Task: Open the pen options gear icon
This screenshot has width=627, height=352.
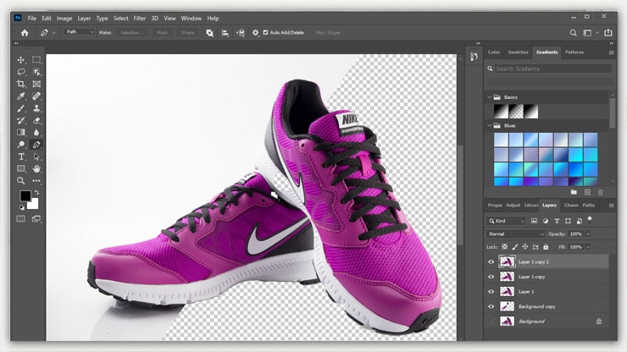Action: click(256, 33)
